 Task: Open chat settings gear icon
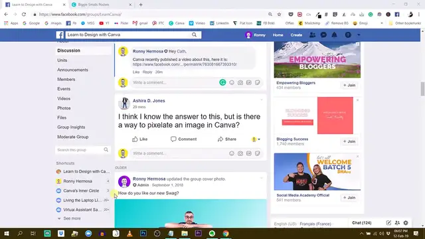[406, 223]
